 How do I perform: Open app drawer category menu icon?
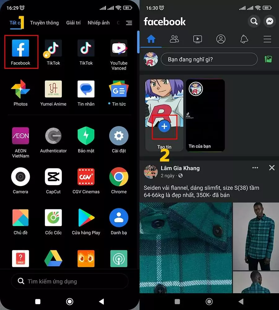click(x=129, y=23)
